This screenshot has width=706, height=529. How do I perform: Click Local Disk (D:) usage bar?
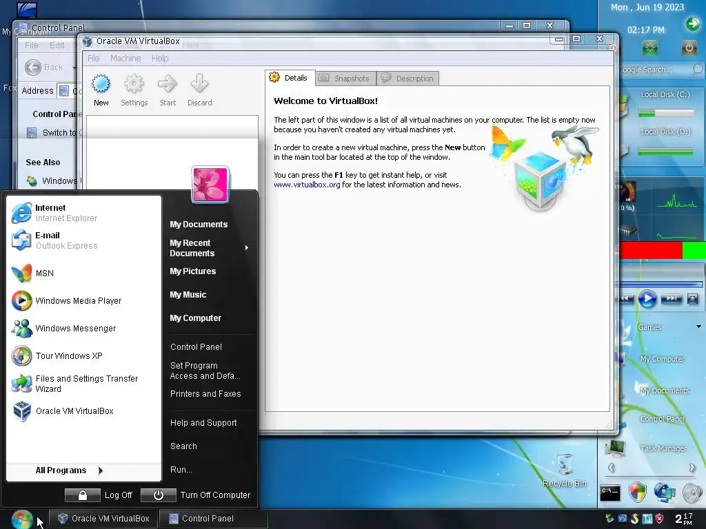(x=665, y=151)
